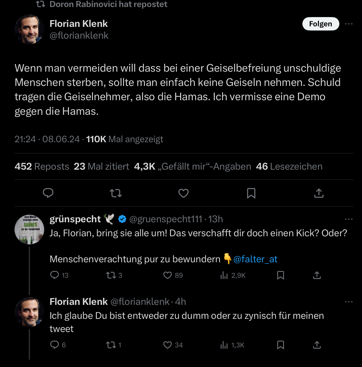Open the @falter_at mention link
This screenshot has width=362, height=367.
pyautogui.click(x=255, y=259)
